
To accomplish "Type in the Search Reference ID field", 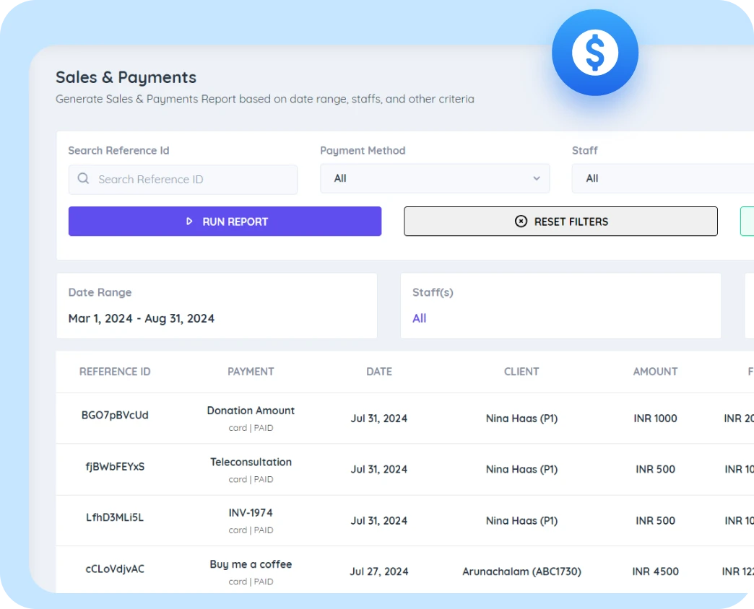I will pyautogui.click(x=191, y=180).
